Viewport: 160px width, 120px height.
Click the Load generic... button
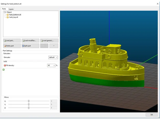(49, 40)
